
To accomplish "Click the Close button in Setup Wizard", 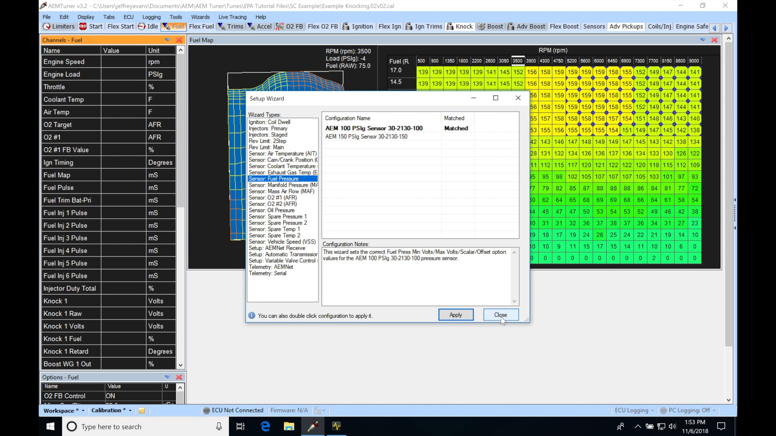I will click(500, 314).
